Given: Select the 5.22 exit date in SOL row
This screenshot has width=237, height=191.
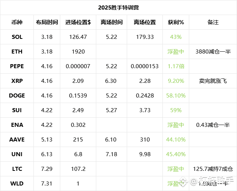Looking at the screenshot, I should pyautogui.click(x=112, y=37).
